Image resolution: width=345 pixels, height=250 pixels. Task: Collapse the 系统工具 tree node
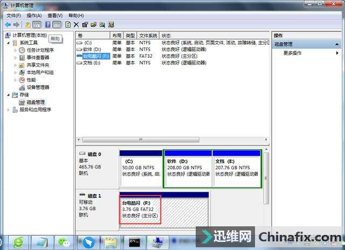[9, 43]
